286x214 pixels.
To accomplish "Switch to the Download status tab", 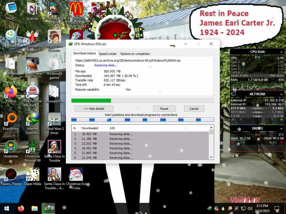I will coord(84,53).
